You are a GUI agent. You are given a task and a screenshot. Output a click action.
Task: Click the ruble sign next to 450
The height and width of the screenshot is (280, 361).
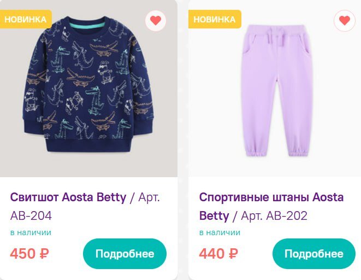click(x=45, y=254)
